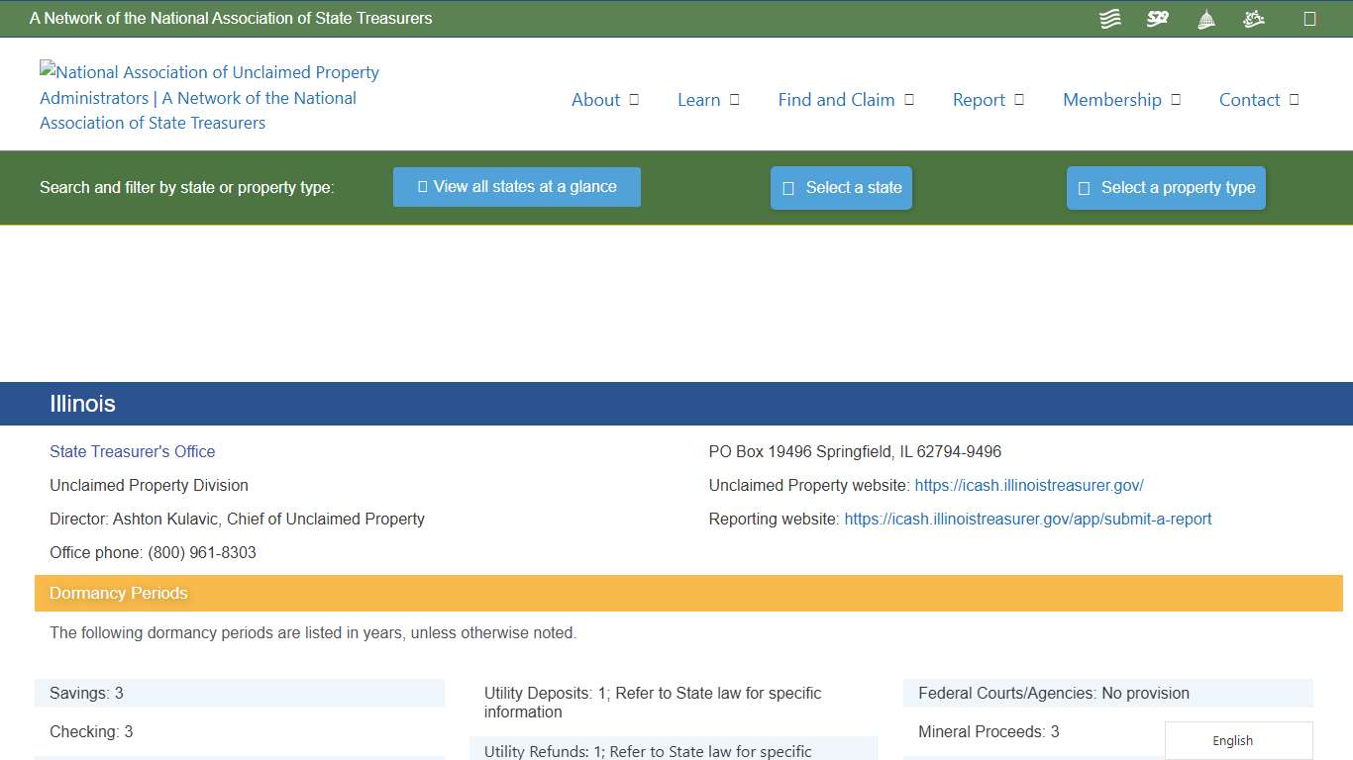Expand the About dropdown menu
Viewport: 1353px width, 760px height.
point(635,99)
